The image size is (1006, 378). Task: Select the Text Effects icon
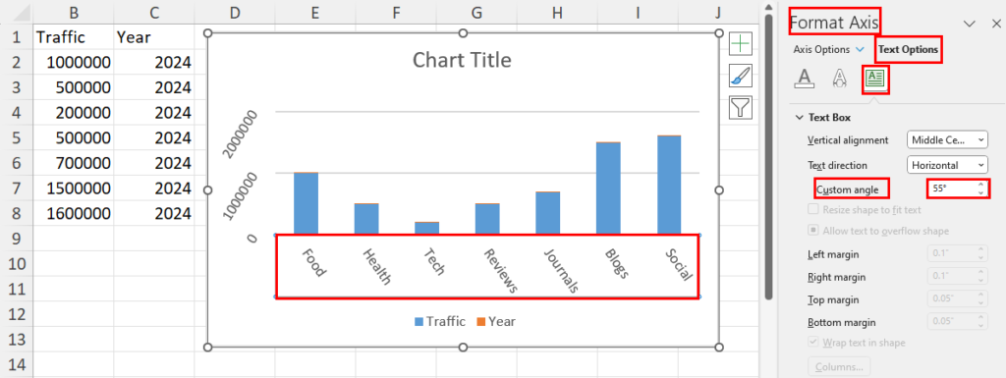click(x=839, y=79)
